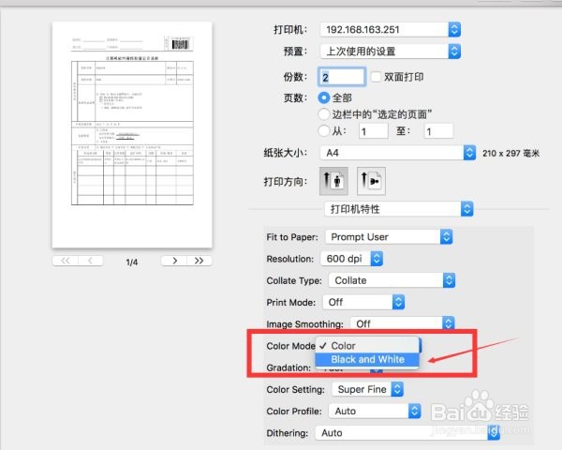
Task: Choose Color in Color Mode menu
Action: (x=367, y=346)
